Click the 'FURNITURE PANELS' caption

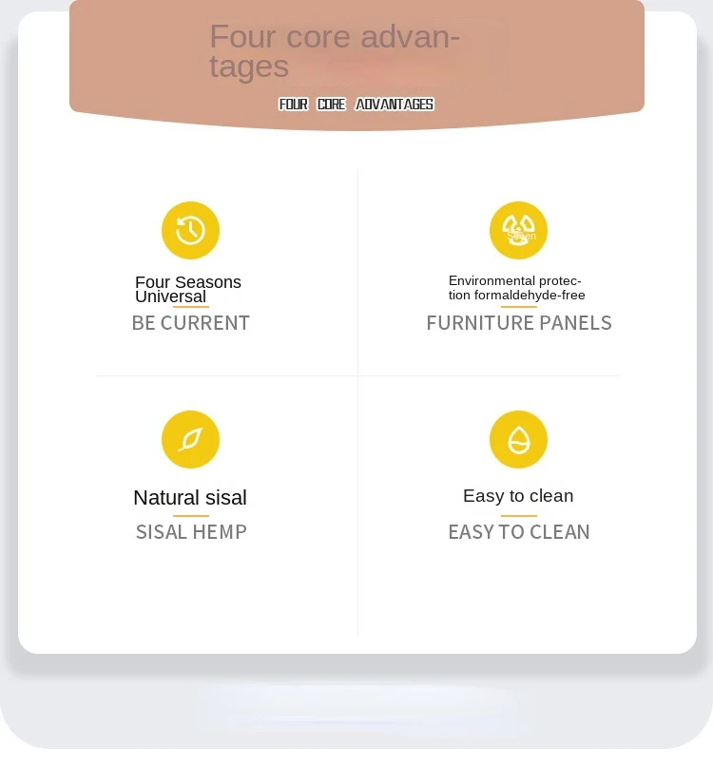click(x=519, y=323)
